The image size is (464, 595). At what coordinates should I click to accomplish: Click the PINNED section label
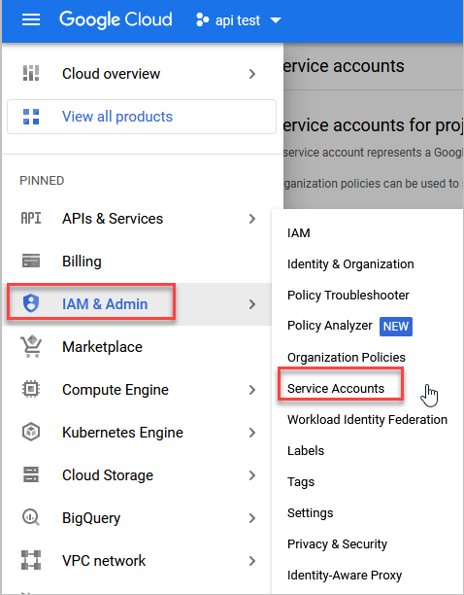pos(42,181)
